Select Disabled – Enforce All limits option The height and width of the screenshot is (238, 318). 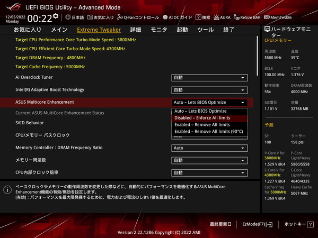209,118
